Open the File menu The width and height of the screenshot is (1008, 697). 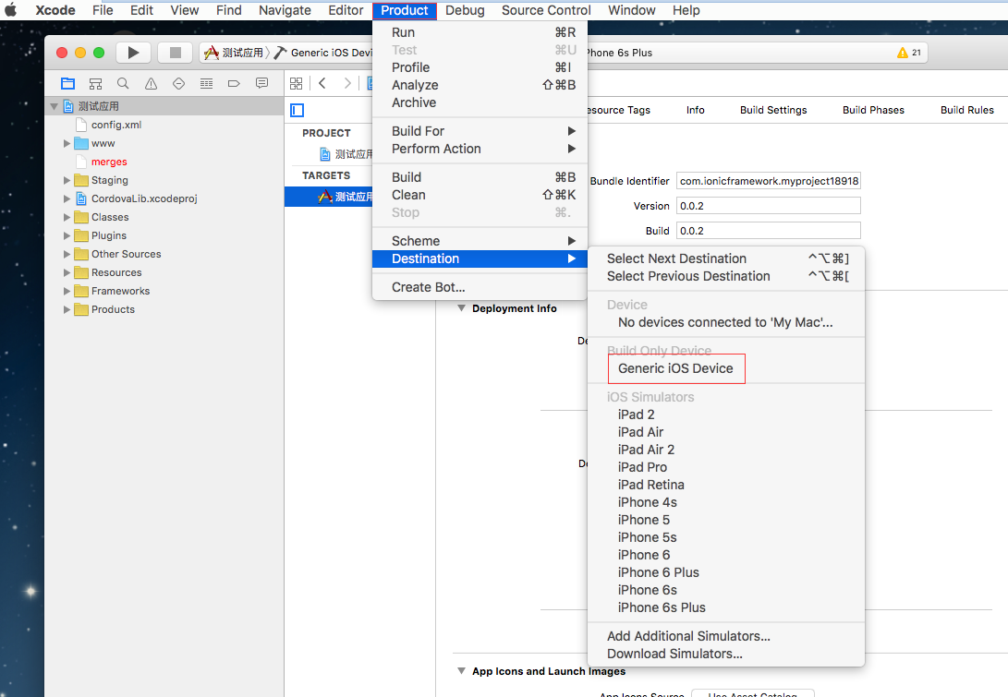pos(103,10)
